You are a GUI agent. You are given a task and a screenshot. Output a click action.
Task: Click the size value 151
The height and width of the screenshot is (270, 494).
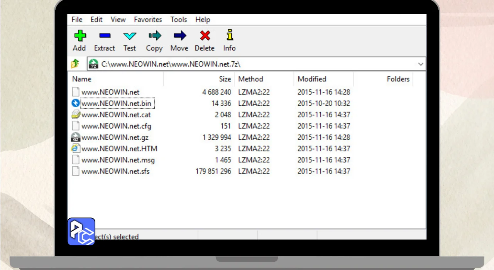(225, 126)
